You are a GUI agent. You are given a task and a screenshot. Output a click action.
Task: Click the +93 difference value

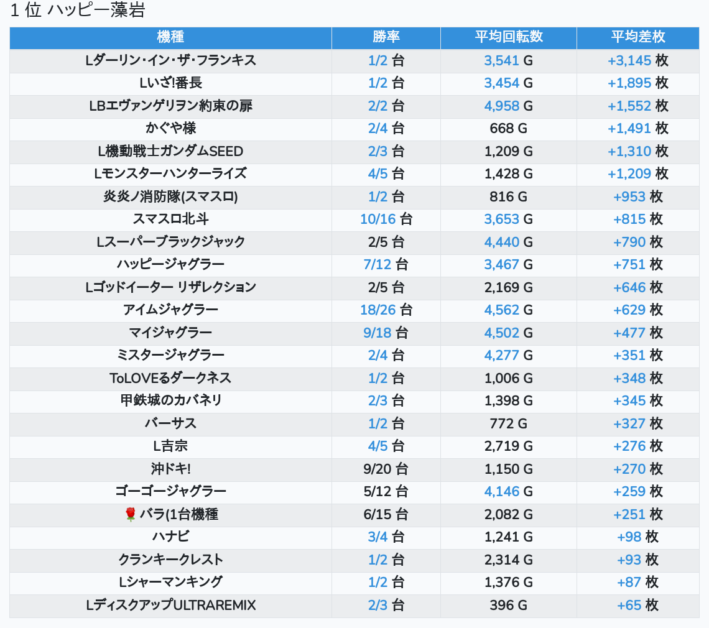tap(629, 560)
